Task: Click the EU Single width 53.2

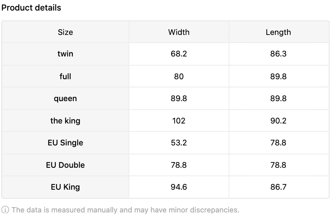Action: click(179, 143)
